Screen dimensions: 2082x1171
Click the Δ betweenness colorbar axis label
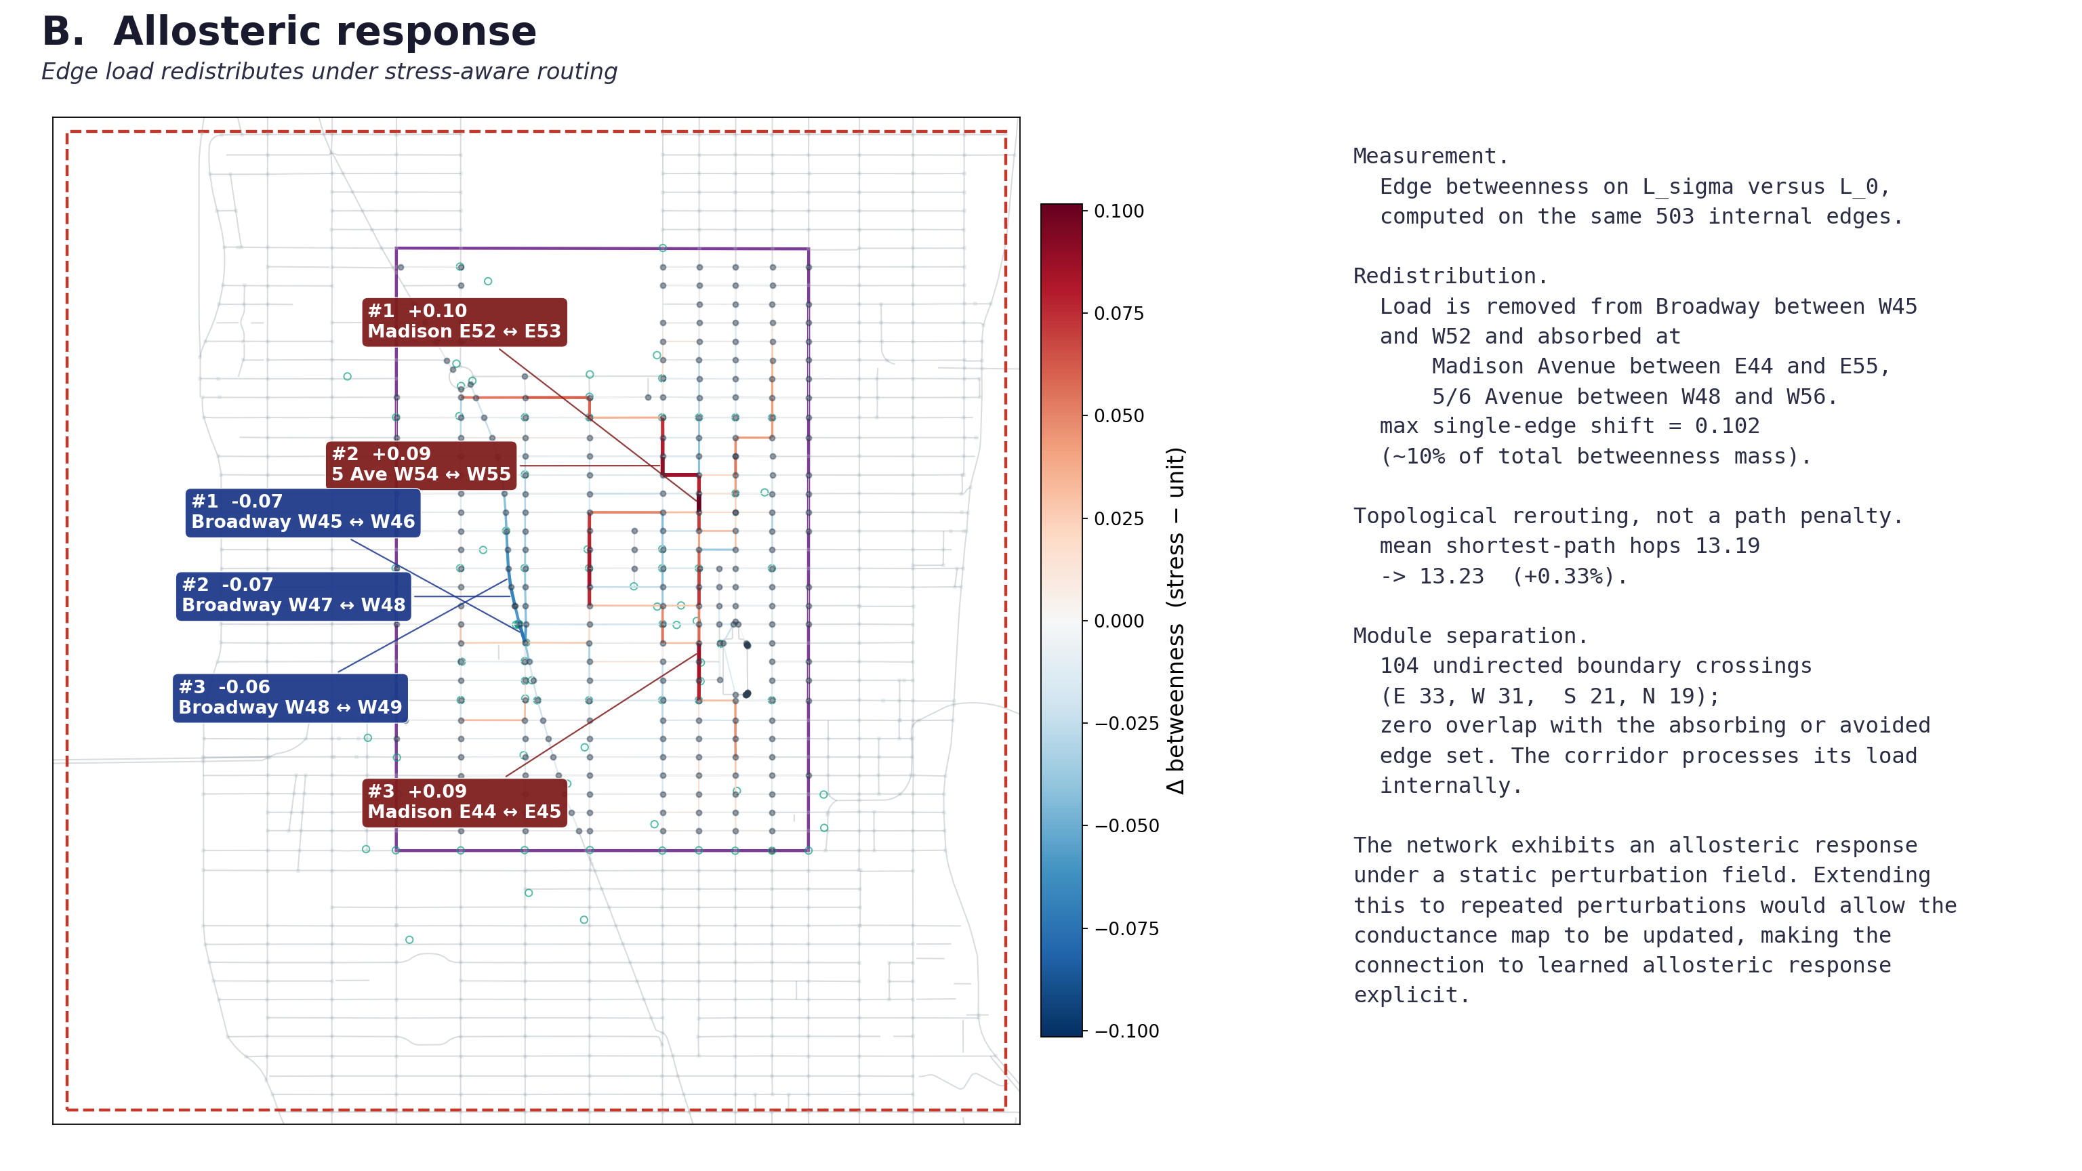coord(1175,621)
